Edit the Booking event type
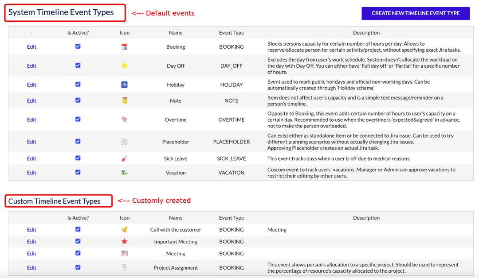 click(31, 46)
